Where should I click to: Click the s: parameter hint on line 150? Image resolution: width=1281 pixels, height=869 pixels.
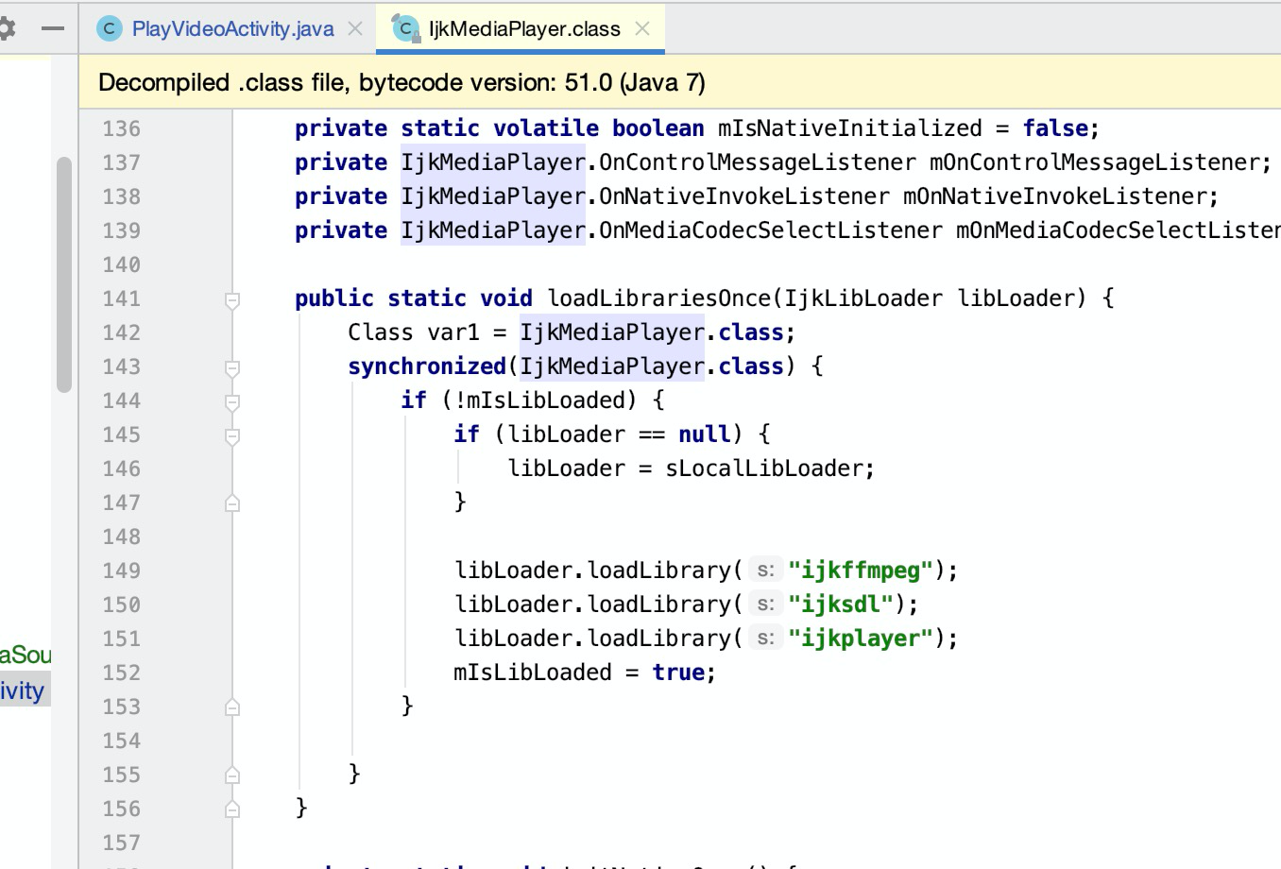pyautogui.click(x=765, y=605)
